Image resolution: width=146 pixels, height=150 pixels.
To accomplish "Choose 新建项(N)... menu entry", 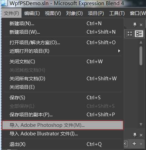I will click(62, 23).
